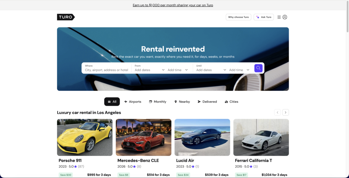Select the All category tab
The image size is (349, 178).
coord(112,101)
